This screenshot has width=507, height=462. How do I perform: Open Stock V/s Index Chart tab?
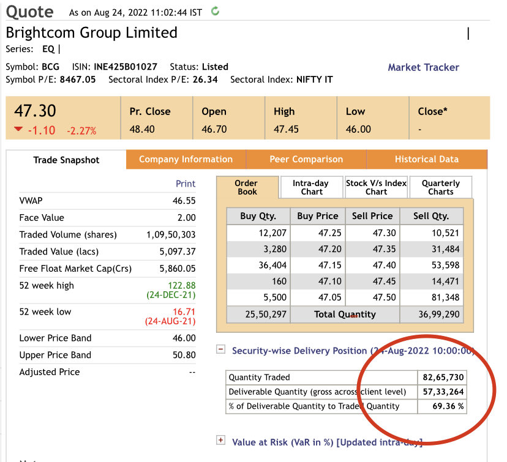click(x=376, y=187)
